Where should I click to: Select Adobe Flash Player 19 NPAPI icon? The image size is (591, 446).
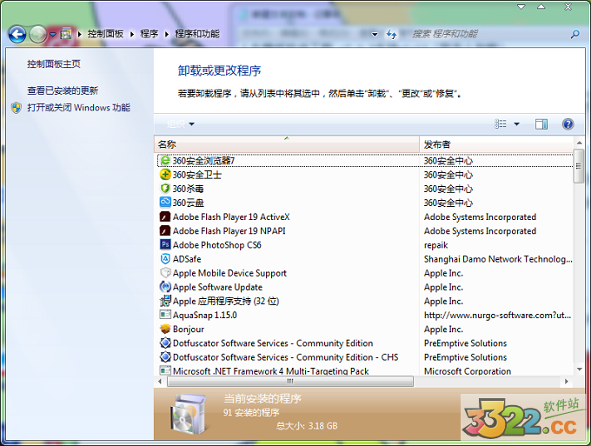[165, 230]
